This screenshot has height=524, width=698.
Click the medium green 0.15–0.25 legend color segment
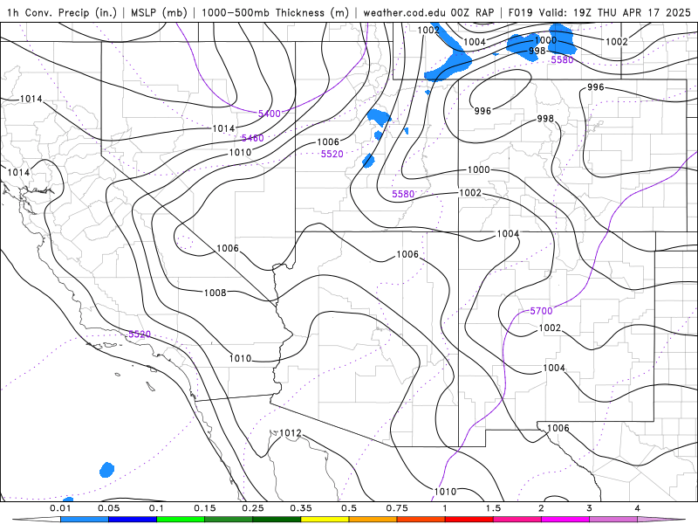point(229,520)
